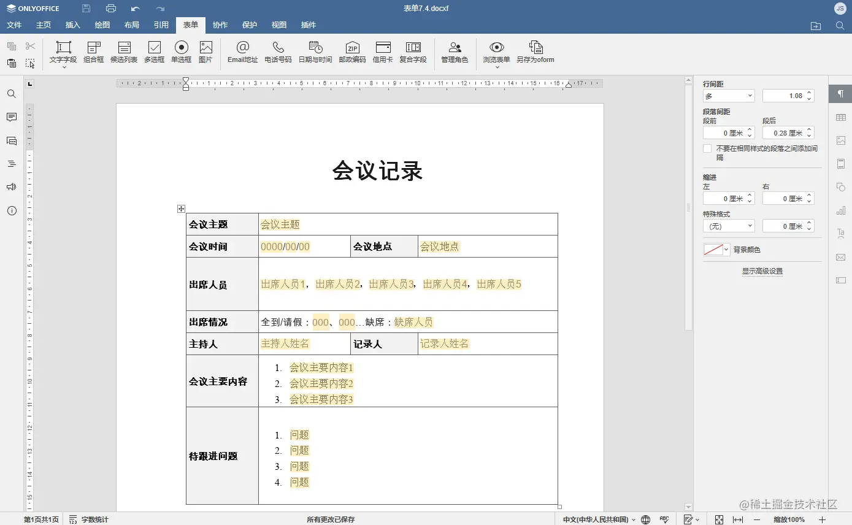Image resolution: width=852 pixels, height=525 pixels.
Task: Toggle paragraph marks display icon
Action: 841,93
